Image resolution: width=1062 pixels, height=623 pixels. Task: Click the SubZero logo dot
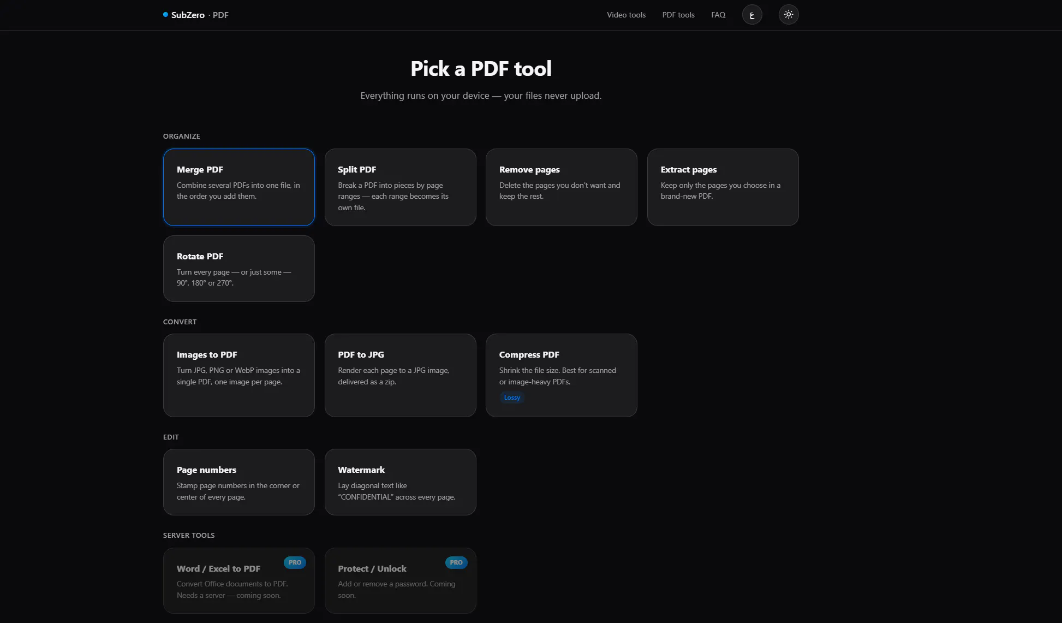(165, 15)
